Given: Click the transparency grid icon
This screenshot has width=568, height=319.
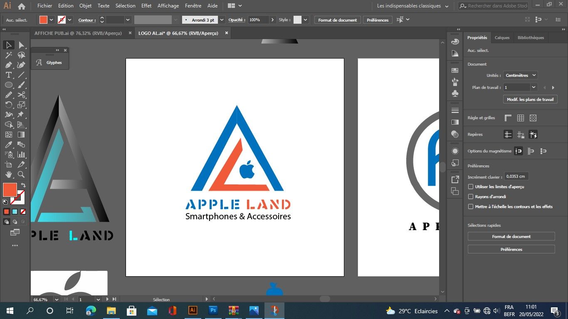Looking at the screenshot, I should pyautogui.click(x=533, y=118).
